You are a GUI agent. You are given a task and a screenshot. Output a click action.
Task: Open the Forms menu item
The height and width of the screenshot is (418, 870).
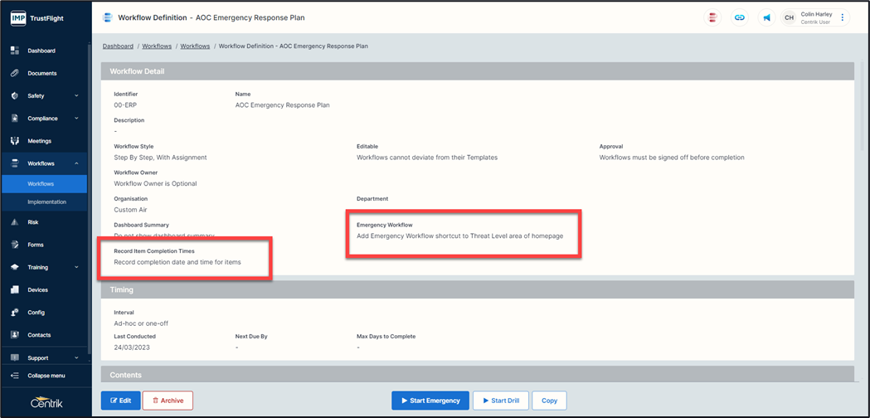36,245
